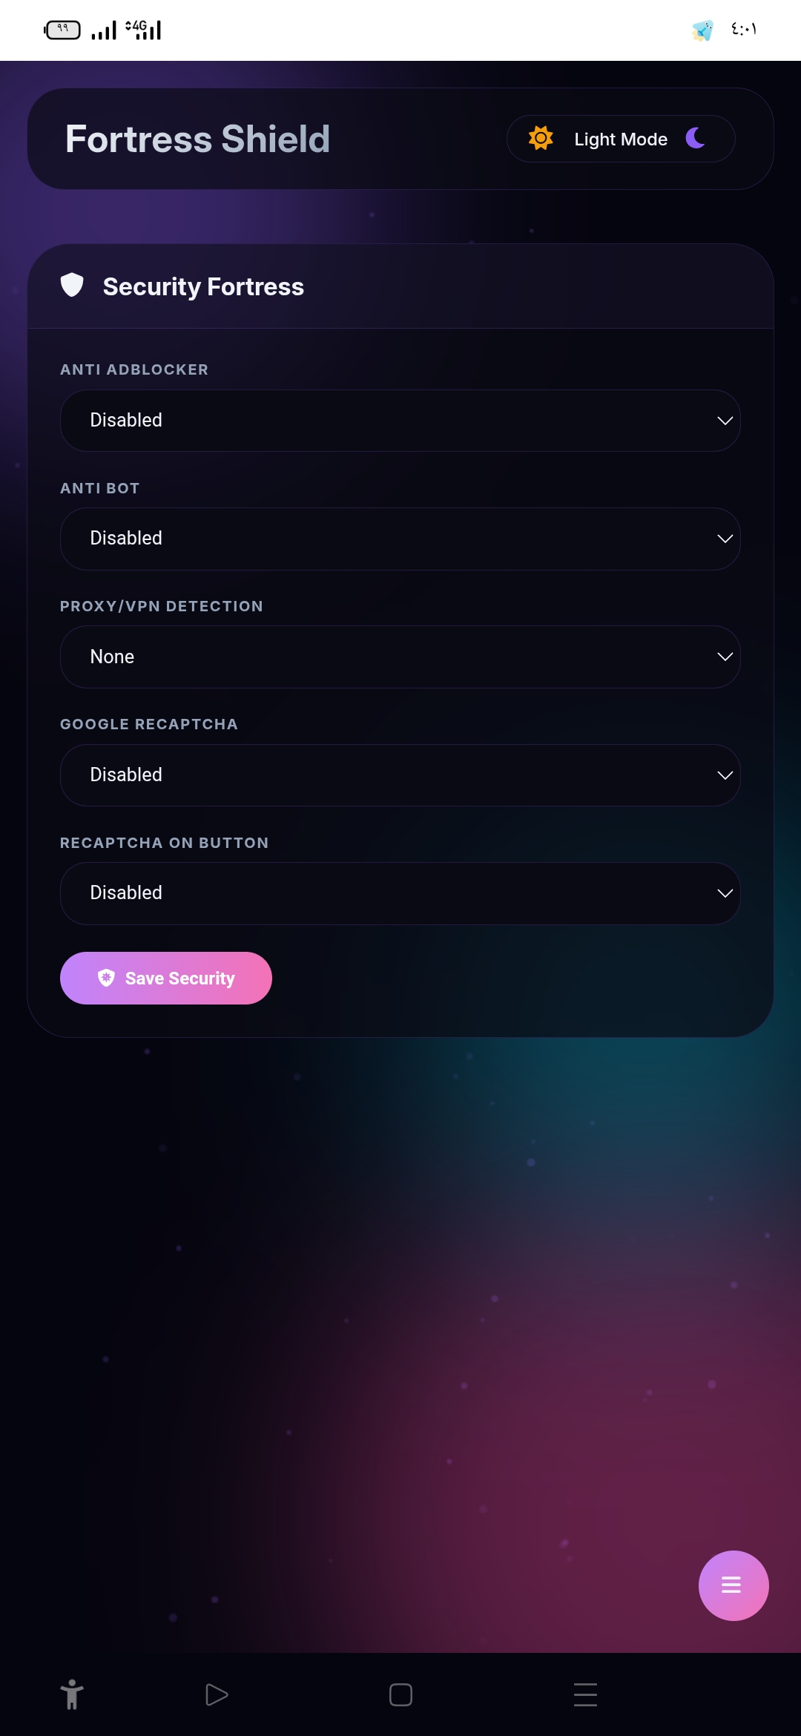Tap the three-line recents navigation icon
The width and height of the screenshot is (801, 1736).
585,1694
